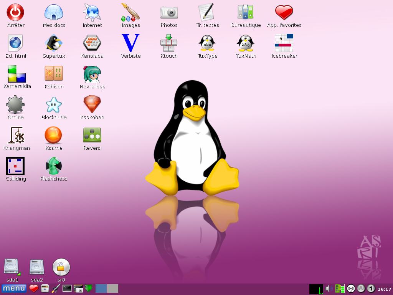The image size is (393, 295).
Task: Launch the Gmine minesweeper icon
Action: pyautogui.click(x=15, y=104)
